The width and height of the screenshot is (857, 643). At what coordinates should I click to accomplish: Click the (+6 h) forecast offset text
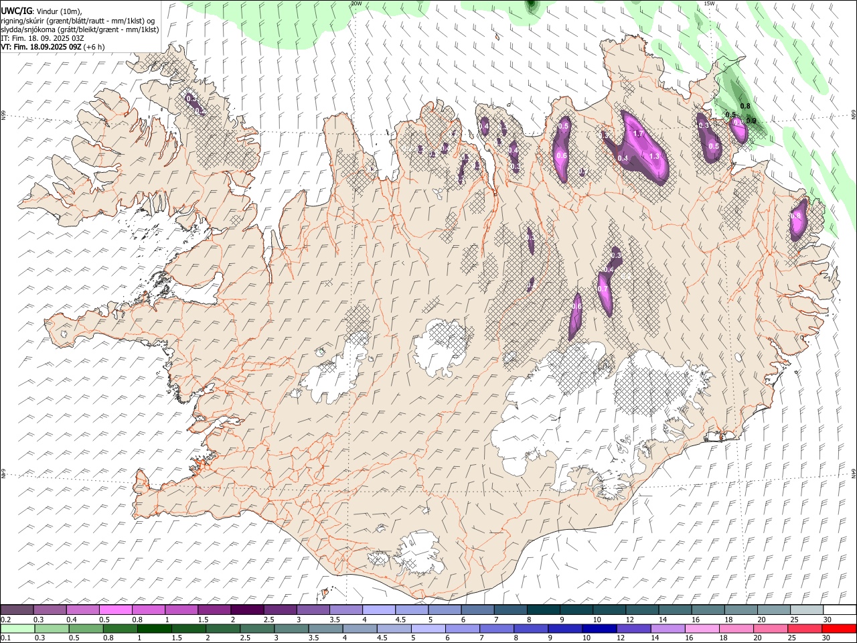(94, 48)
